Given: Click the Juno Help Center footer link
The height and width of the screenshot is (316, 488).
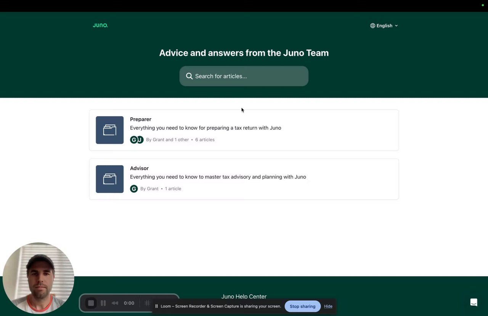Looking at the screenshot, I should pos(244,297).
